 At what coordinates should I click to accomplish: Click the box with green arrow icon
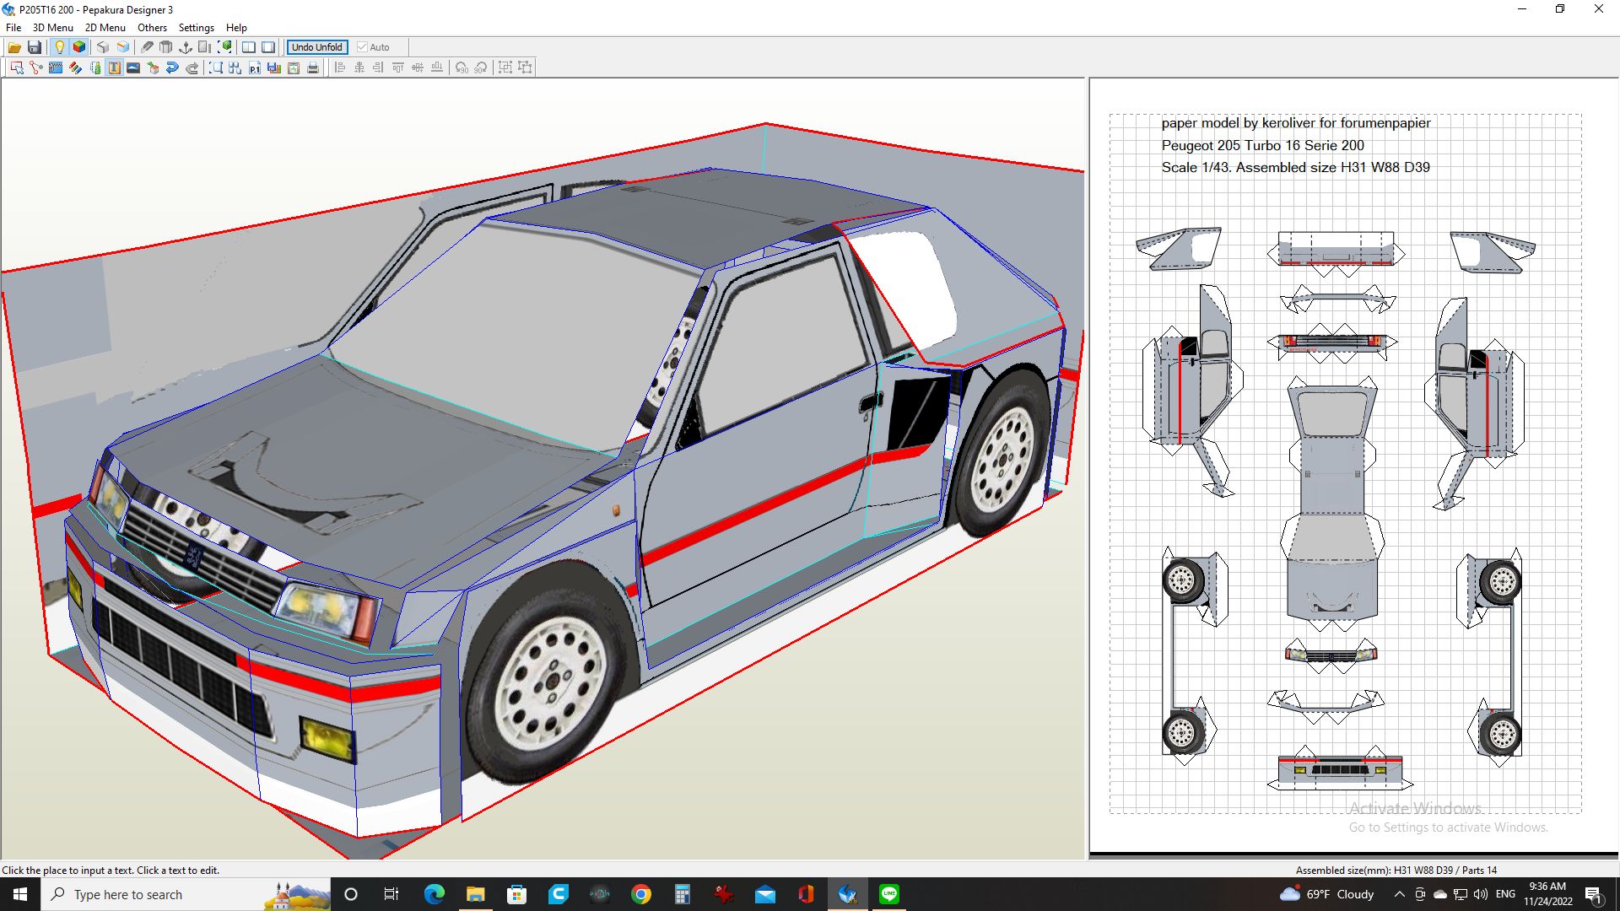153,67
